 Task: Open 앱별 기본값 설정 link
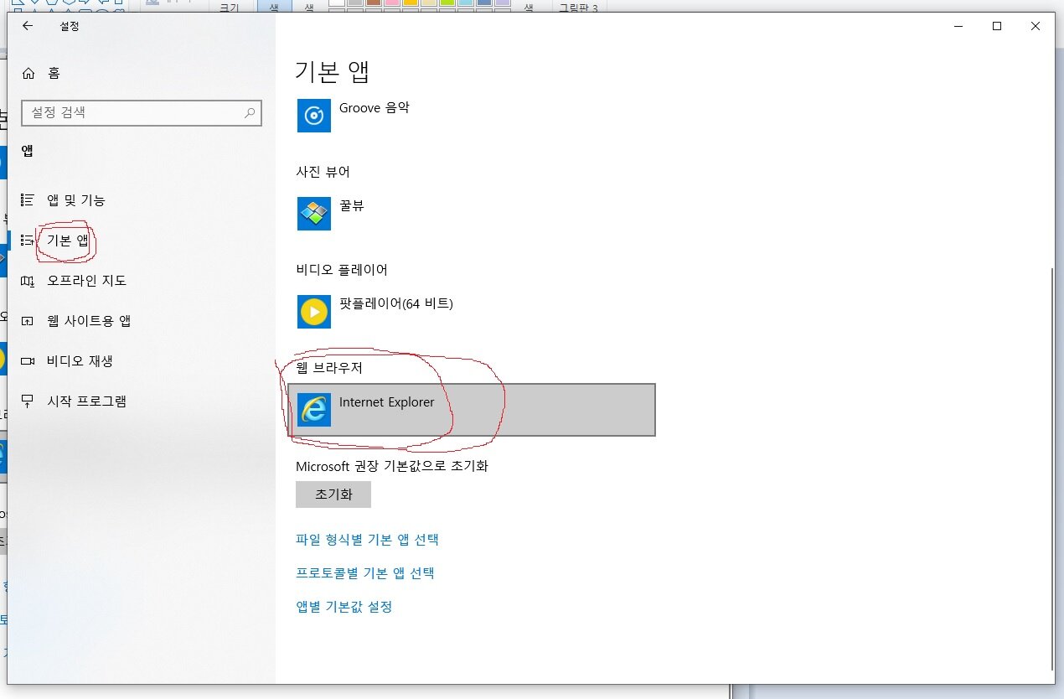(343, 607)
